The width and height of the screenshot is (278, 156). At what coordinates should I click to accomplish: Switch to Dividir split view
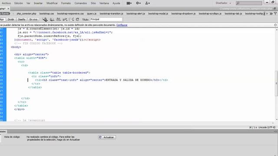[x=11, y=19]
